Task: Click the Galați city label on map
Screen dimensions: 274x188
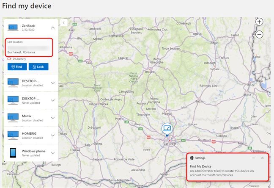Action: [251, 84]
